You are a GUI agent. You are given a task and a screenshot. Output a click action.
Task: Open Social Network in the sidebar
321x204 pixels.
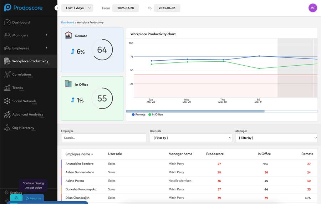(24, 101)
